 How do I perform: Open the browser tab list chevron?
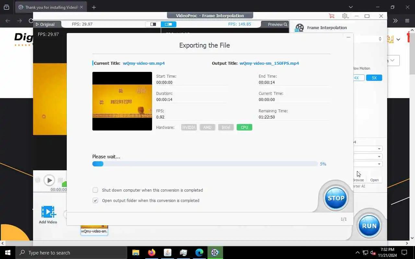click(x=350, y=7)
